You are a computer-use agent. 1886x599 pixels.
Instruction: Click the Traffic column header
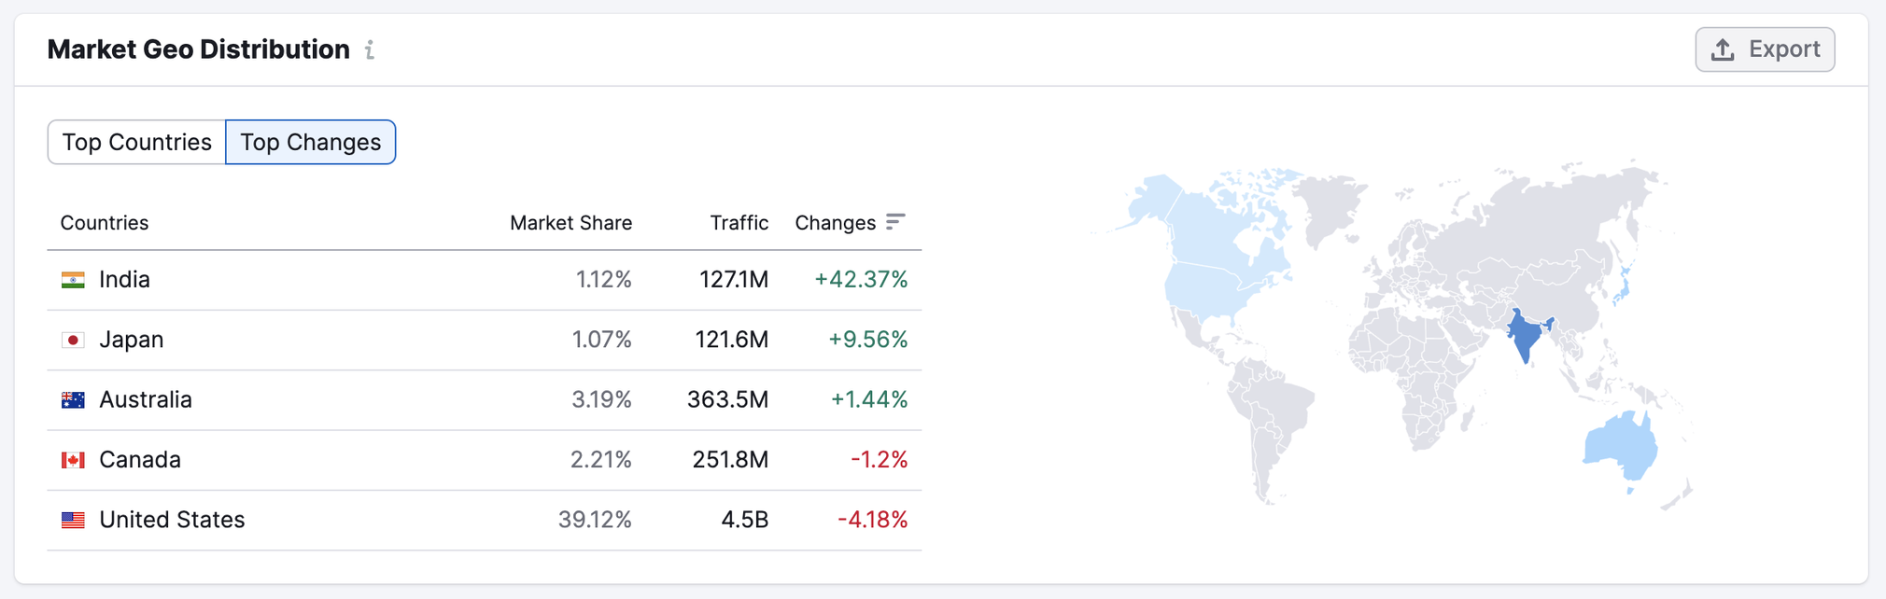pyautogui.click(x=739, y=223)
